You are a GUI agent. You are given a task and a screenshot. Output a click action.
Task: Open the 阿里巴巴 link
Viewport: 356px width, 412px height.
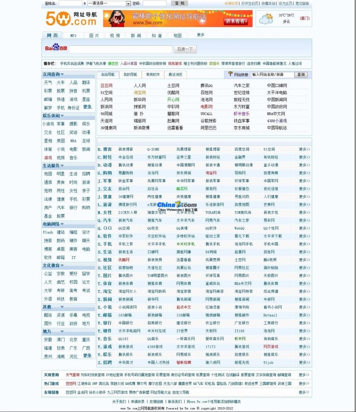point(209,128)
